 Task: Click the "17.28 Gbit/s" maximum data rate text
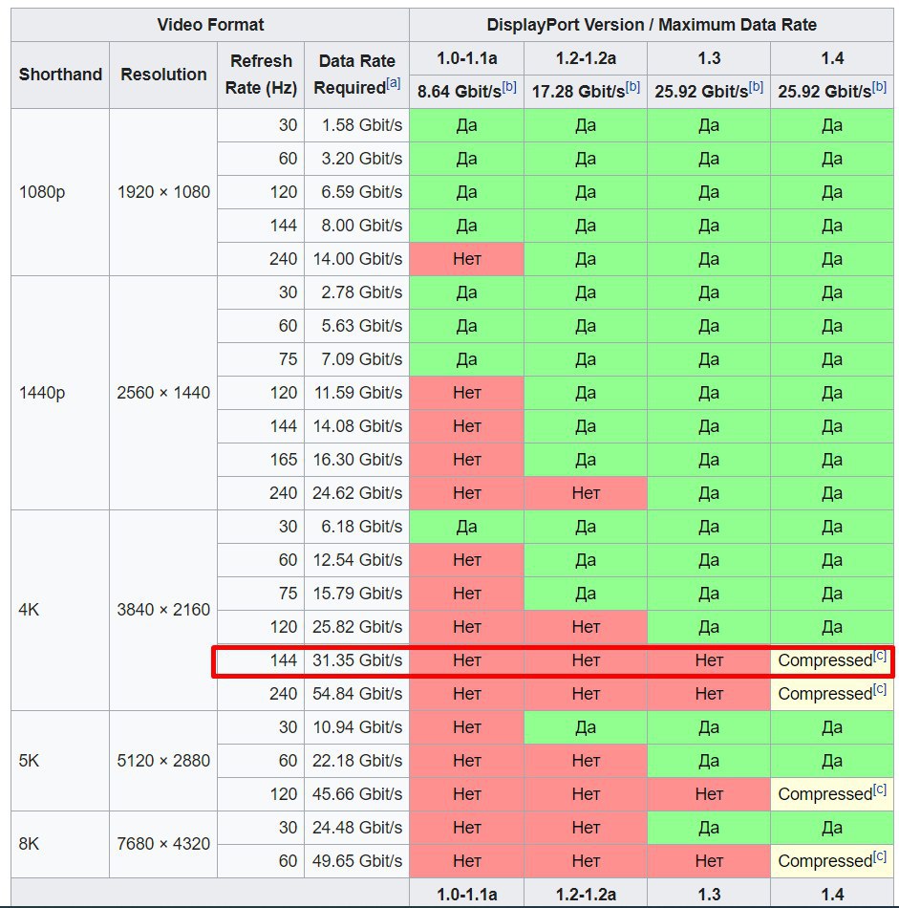point(578,92)
